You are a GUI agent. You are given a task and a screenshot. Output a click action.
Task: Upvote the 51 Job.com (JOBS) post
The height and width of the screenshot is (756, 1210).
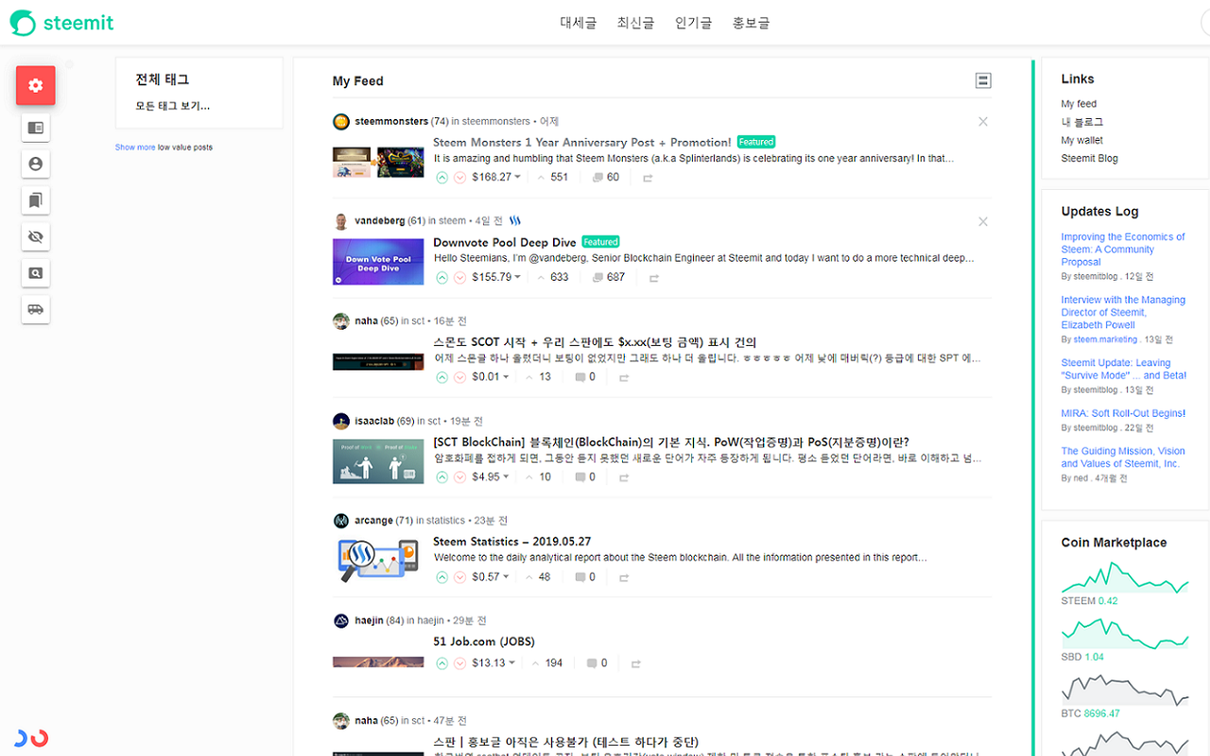441,663
